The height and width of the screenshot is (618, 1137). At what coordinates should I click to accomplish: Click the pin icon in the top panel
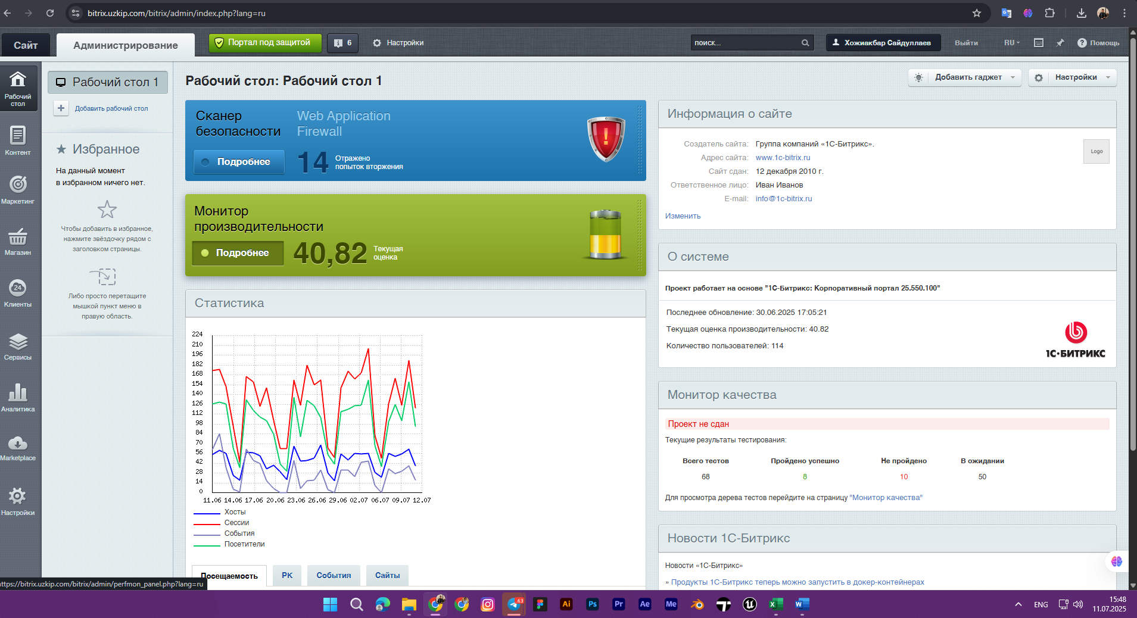[x=1060, y=43]
